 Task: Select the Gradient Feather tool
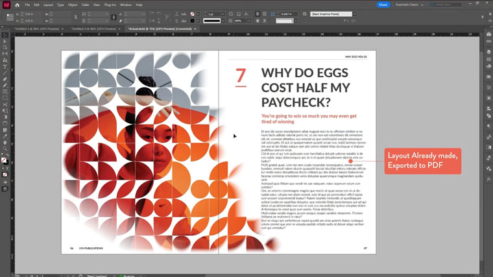[5, 123]
